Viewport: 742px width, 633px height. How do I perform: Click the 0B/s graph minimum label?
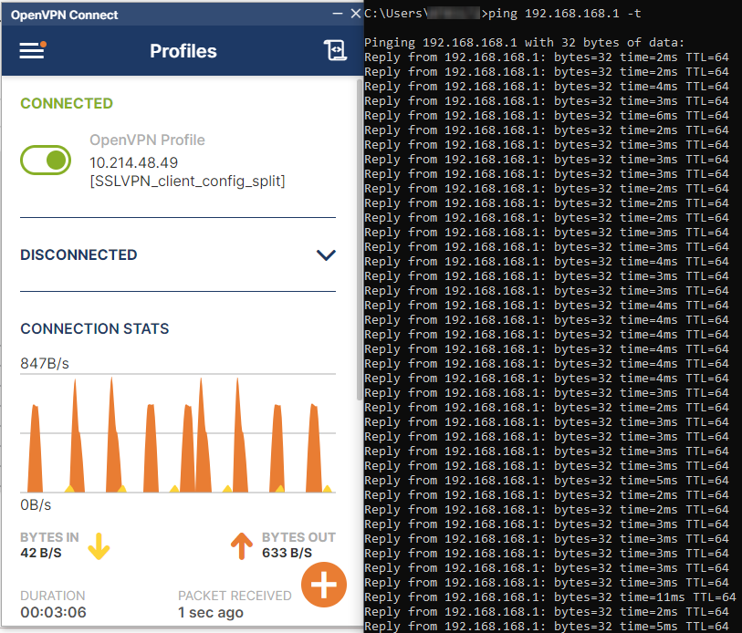click(x=36, y=504)
